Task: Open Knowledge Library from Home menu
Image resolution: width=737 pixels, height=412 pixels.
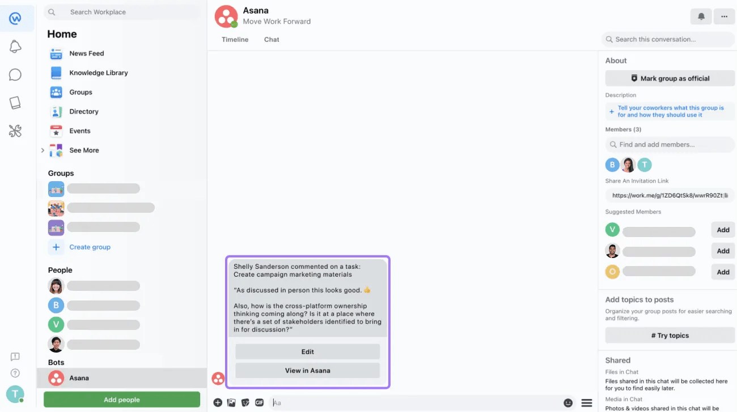Action: pyautogui.click(x=98, y=72)
